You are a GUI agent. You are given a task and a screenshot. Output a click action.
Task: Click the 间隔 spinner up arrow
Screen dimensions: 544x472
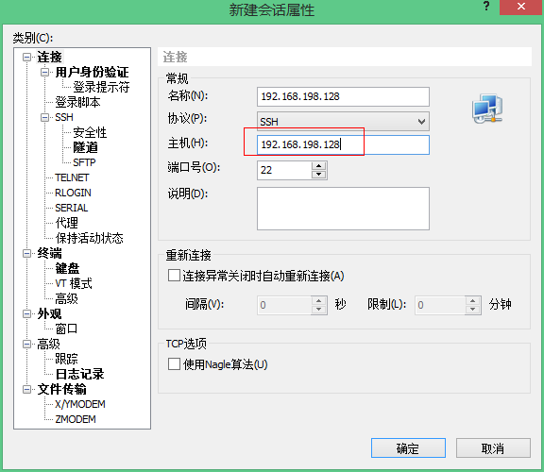319,300
